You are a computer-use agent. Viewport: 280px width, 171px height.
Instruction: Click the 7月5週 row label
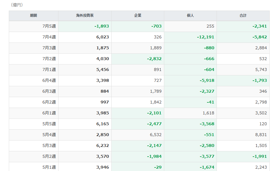point(49,26)
